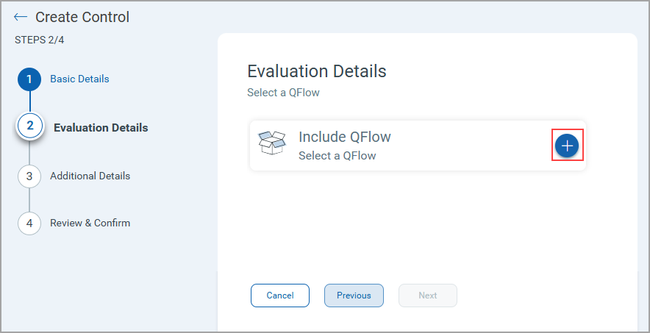The height and width of the screenshot is (333, 650).
Task: Select step 1 circle in the stepper
Action: click(29, 79)
